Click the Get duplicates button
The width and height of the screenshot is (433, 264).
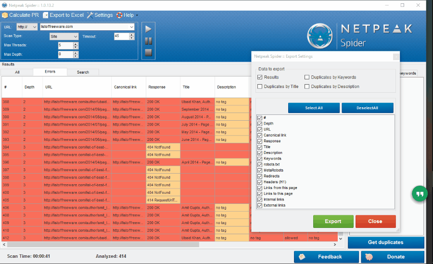(386, 242)
